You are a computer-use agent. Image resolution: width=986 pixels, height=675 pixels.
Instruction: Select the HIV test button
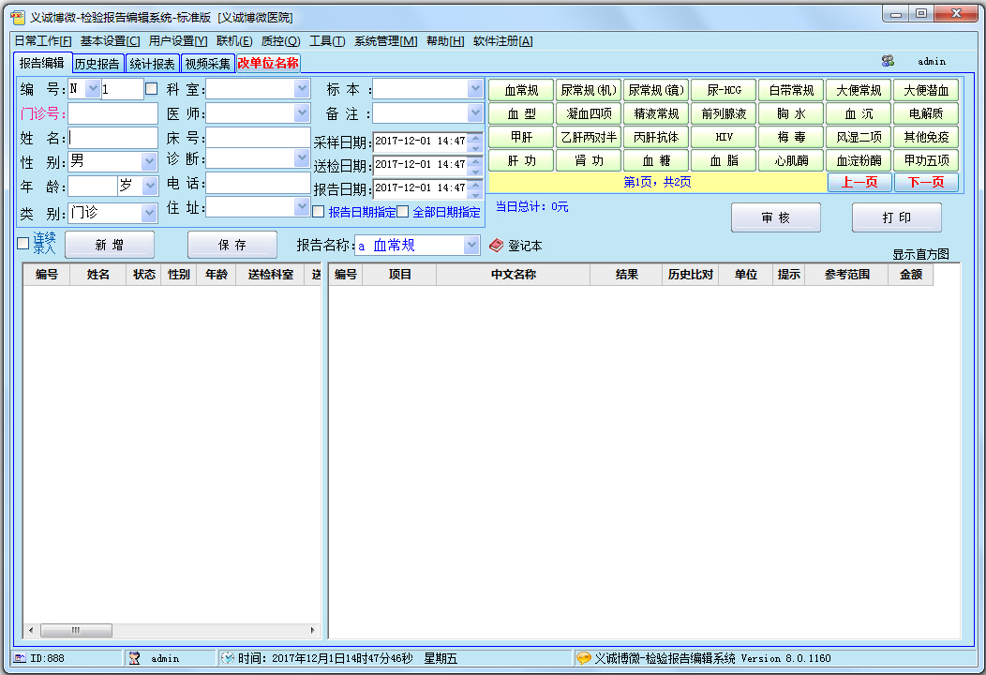[724, 137]
